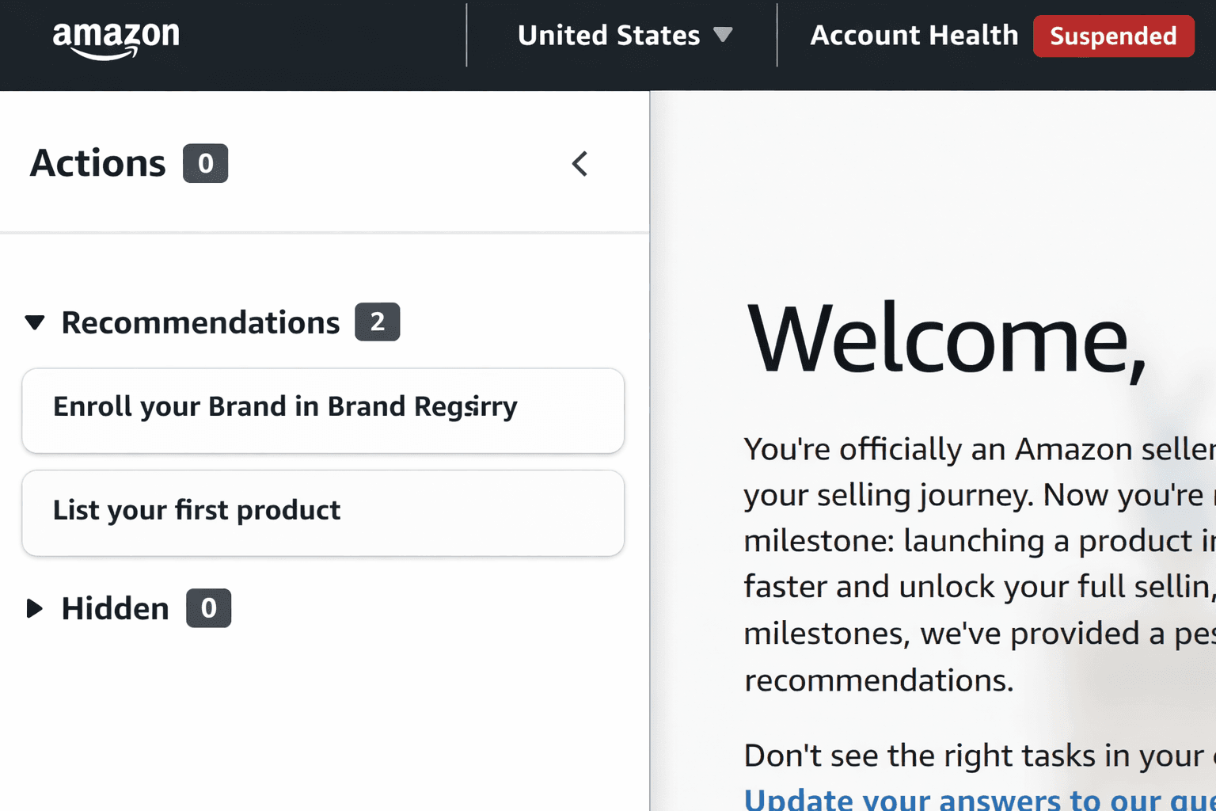Click the Recommendations count badge showing 2
The width and height of the screenshot is (1216, 811).
378,322
